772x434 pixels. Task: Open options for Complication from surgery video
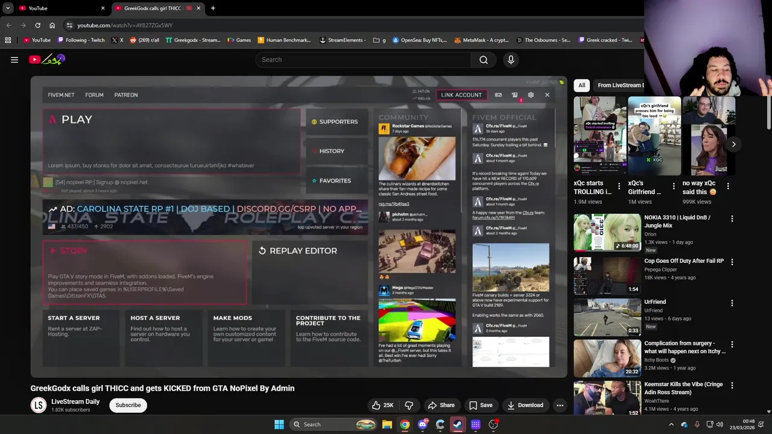(732, 344)
